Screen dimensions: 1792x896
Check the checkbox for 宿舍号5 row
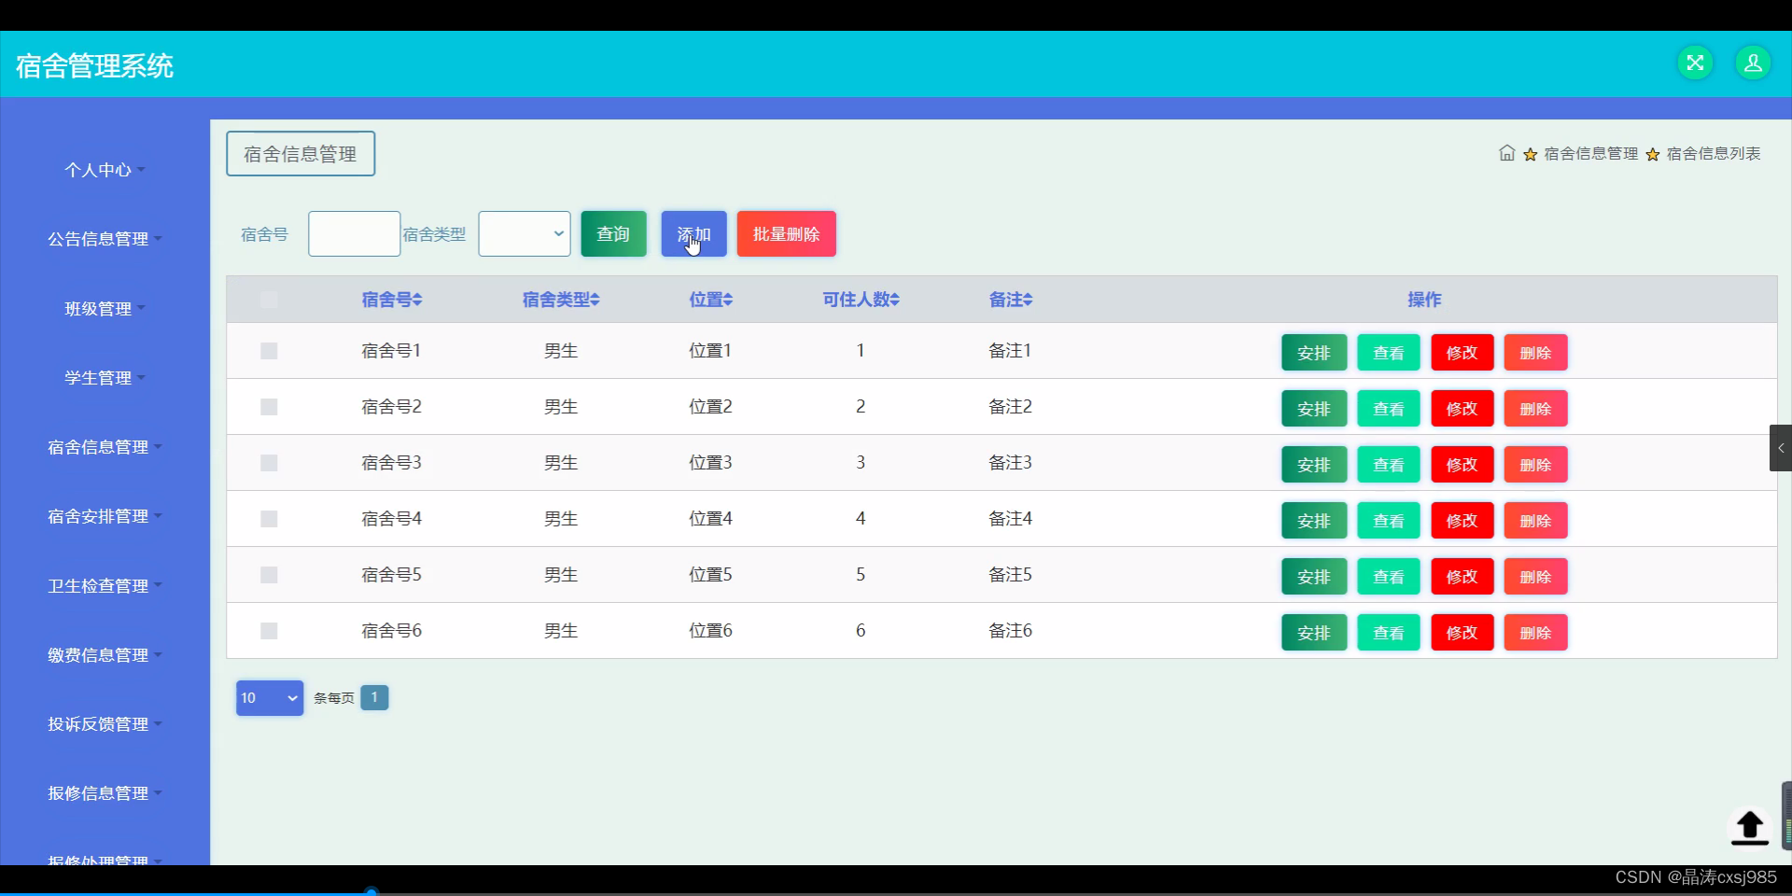[269, 575]
